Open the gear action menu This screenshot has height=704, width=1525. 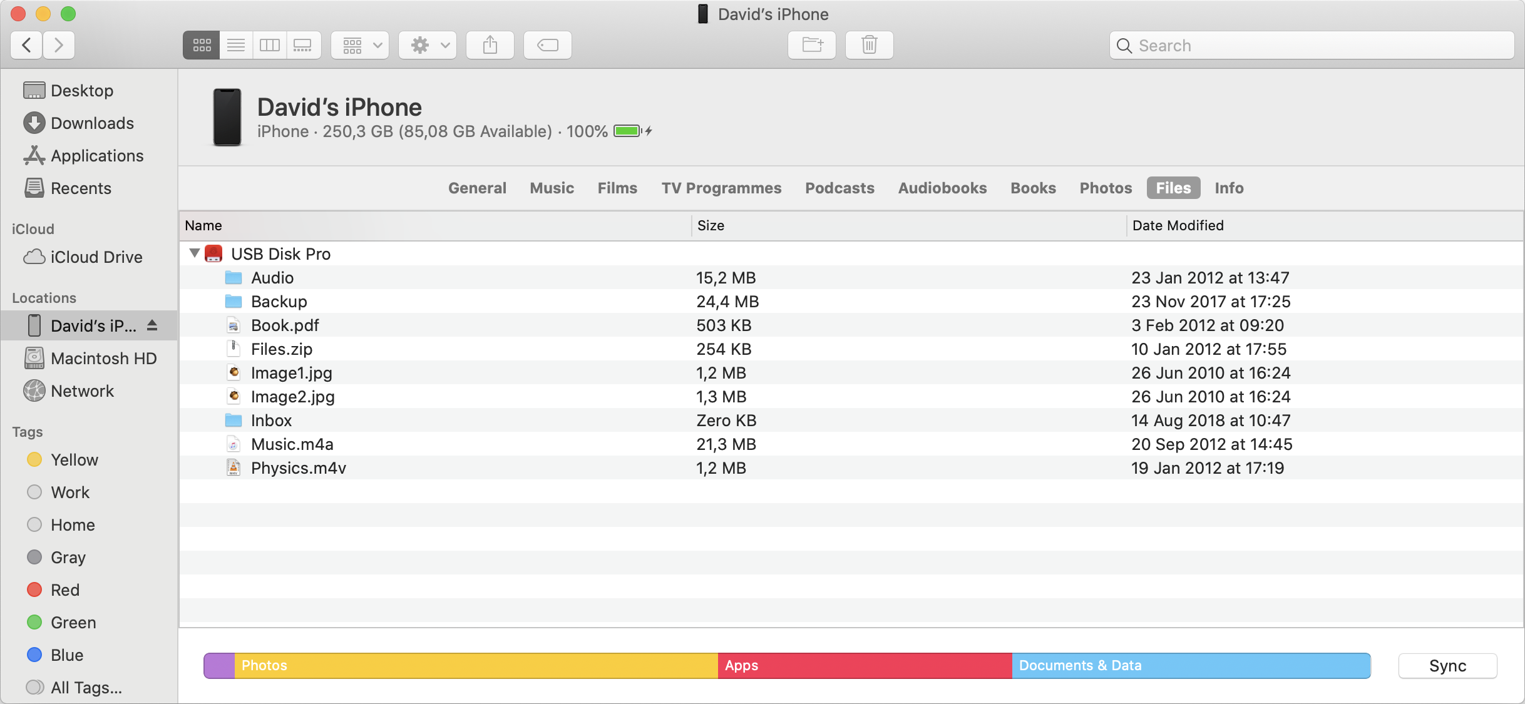click(x=428, y=45)
